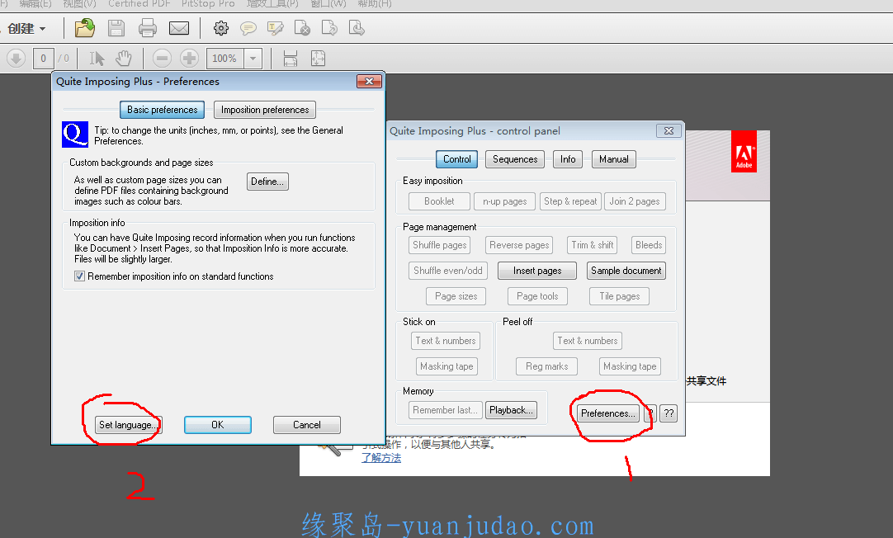893x538 pixels.
Task: Click the next page down arrow icon
Action: point(16,58)
